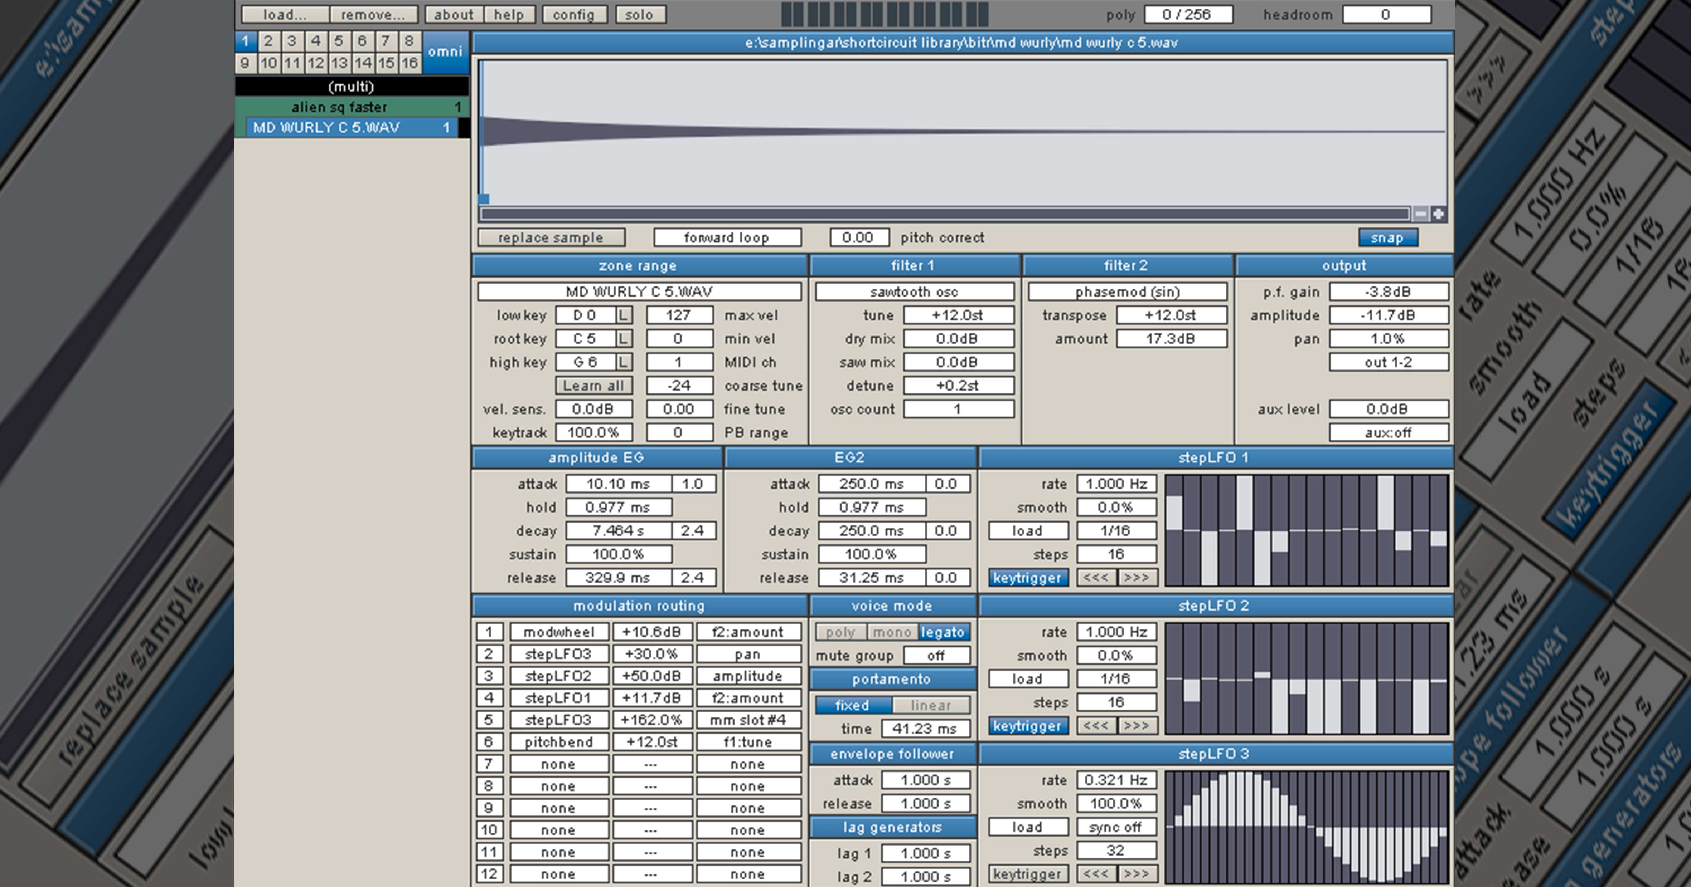Click the remove... button
The width and height of the screenshot is (1691, 887).
373,15
